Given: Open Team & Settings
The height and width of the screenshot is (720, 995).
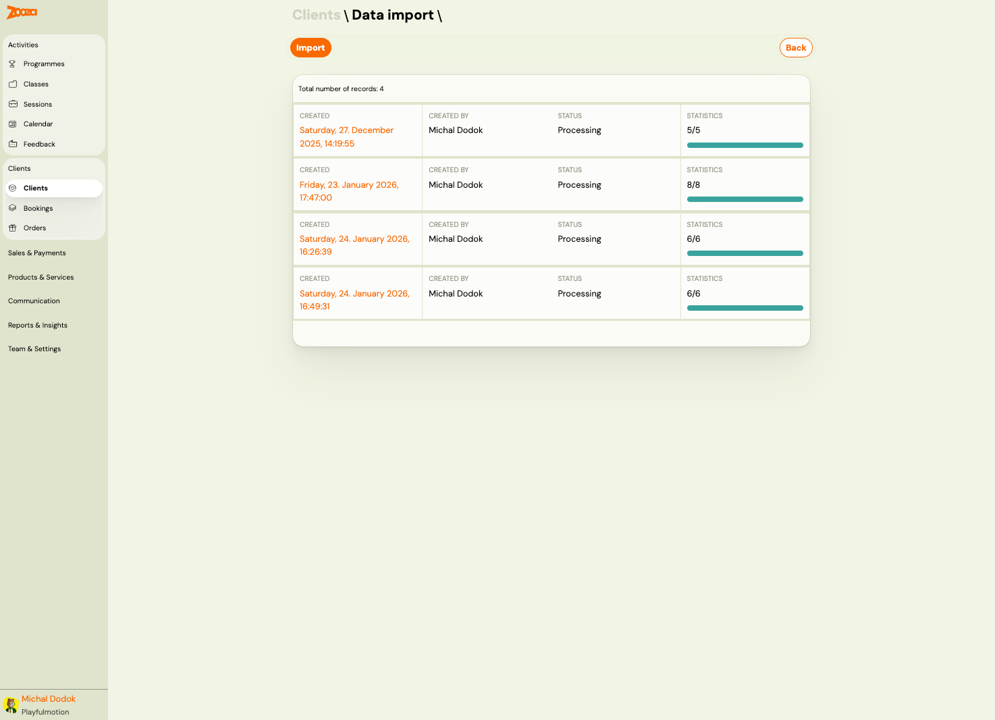Looking at the screenshot, I should click(x=34, y=349).
